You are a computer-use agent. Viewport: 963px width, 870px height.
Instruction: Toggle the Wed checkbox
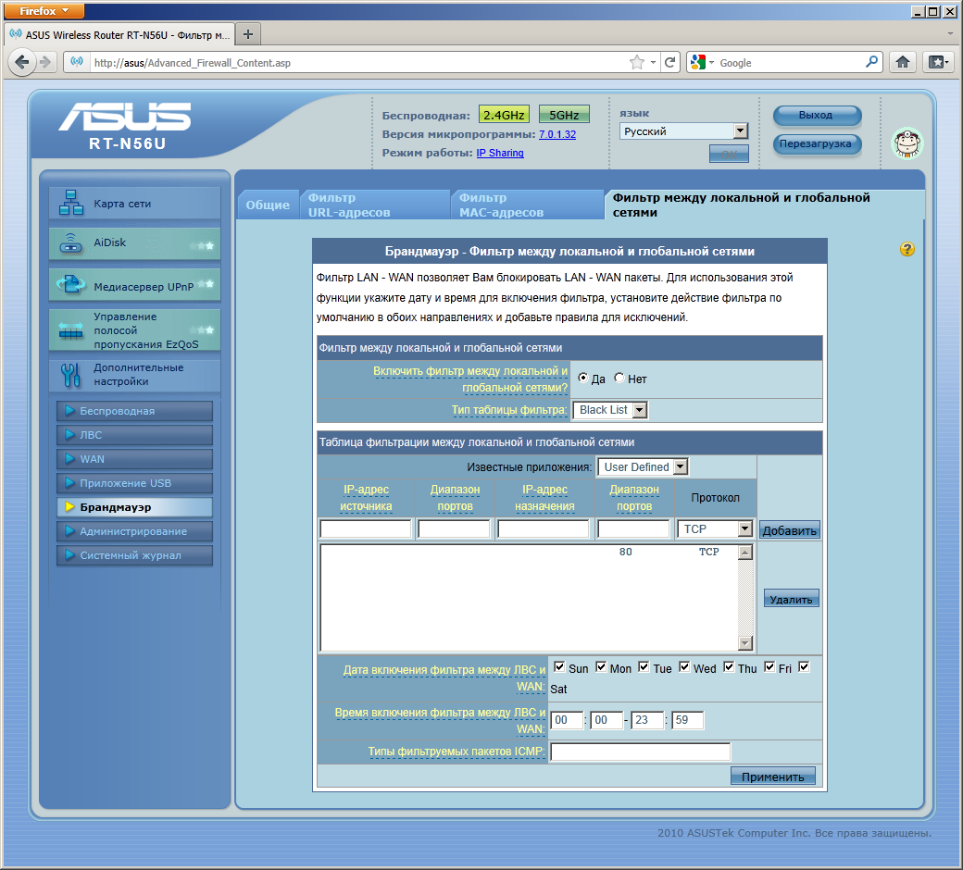684,666
